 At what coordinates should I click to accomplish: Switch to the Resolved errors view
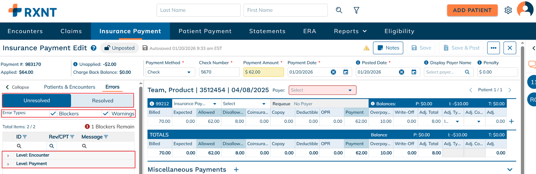point(103,101)
